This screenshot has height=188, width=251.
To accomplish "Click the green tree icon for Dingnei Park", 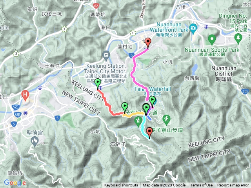I will [x=238, y=38].
